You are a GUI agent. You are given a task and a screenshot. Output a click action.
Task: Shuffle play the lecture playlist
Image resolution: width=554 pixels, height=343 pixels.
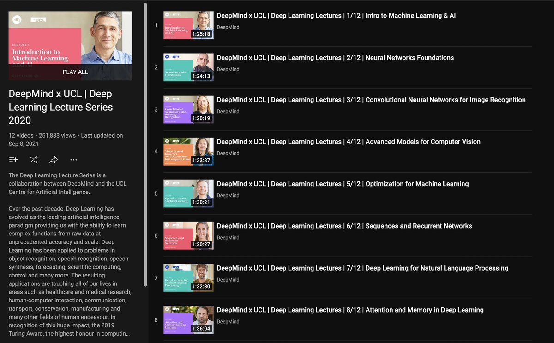pos(33,159)
